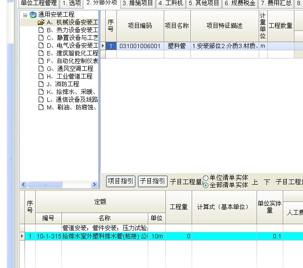Click tree panel scrollbar left arrow
303x268 pixels.
click(24, 184)
